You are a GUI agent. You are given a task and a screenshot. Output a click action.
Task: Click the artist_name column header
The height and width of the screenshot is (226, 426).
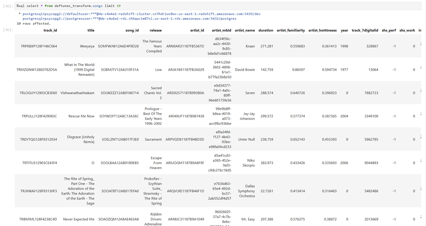pyautogui.click(x=245, y=31)
